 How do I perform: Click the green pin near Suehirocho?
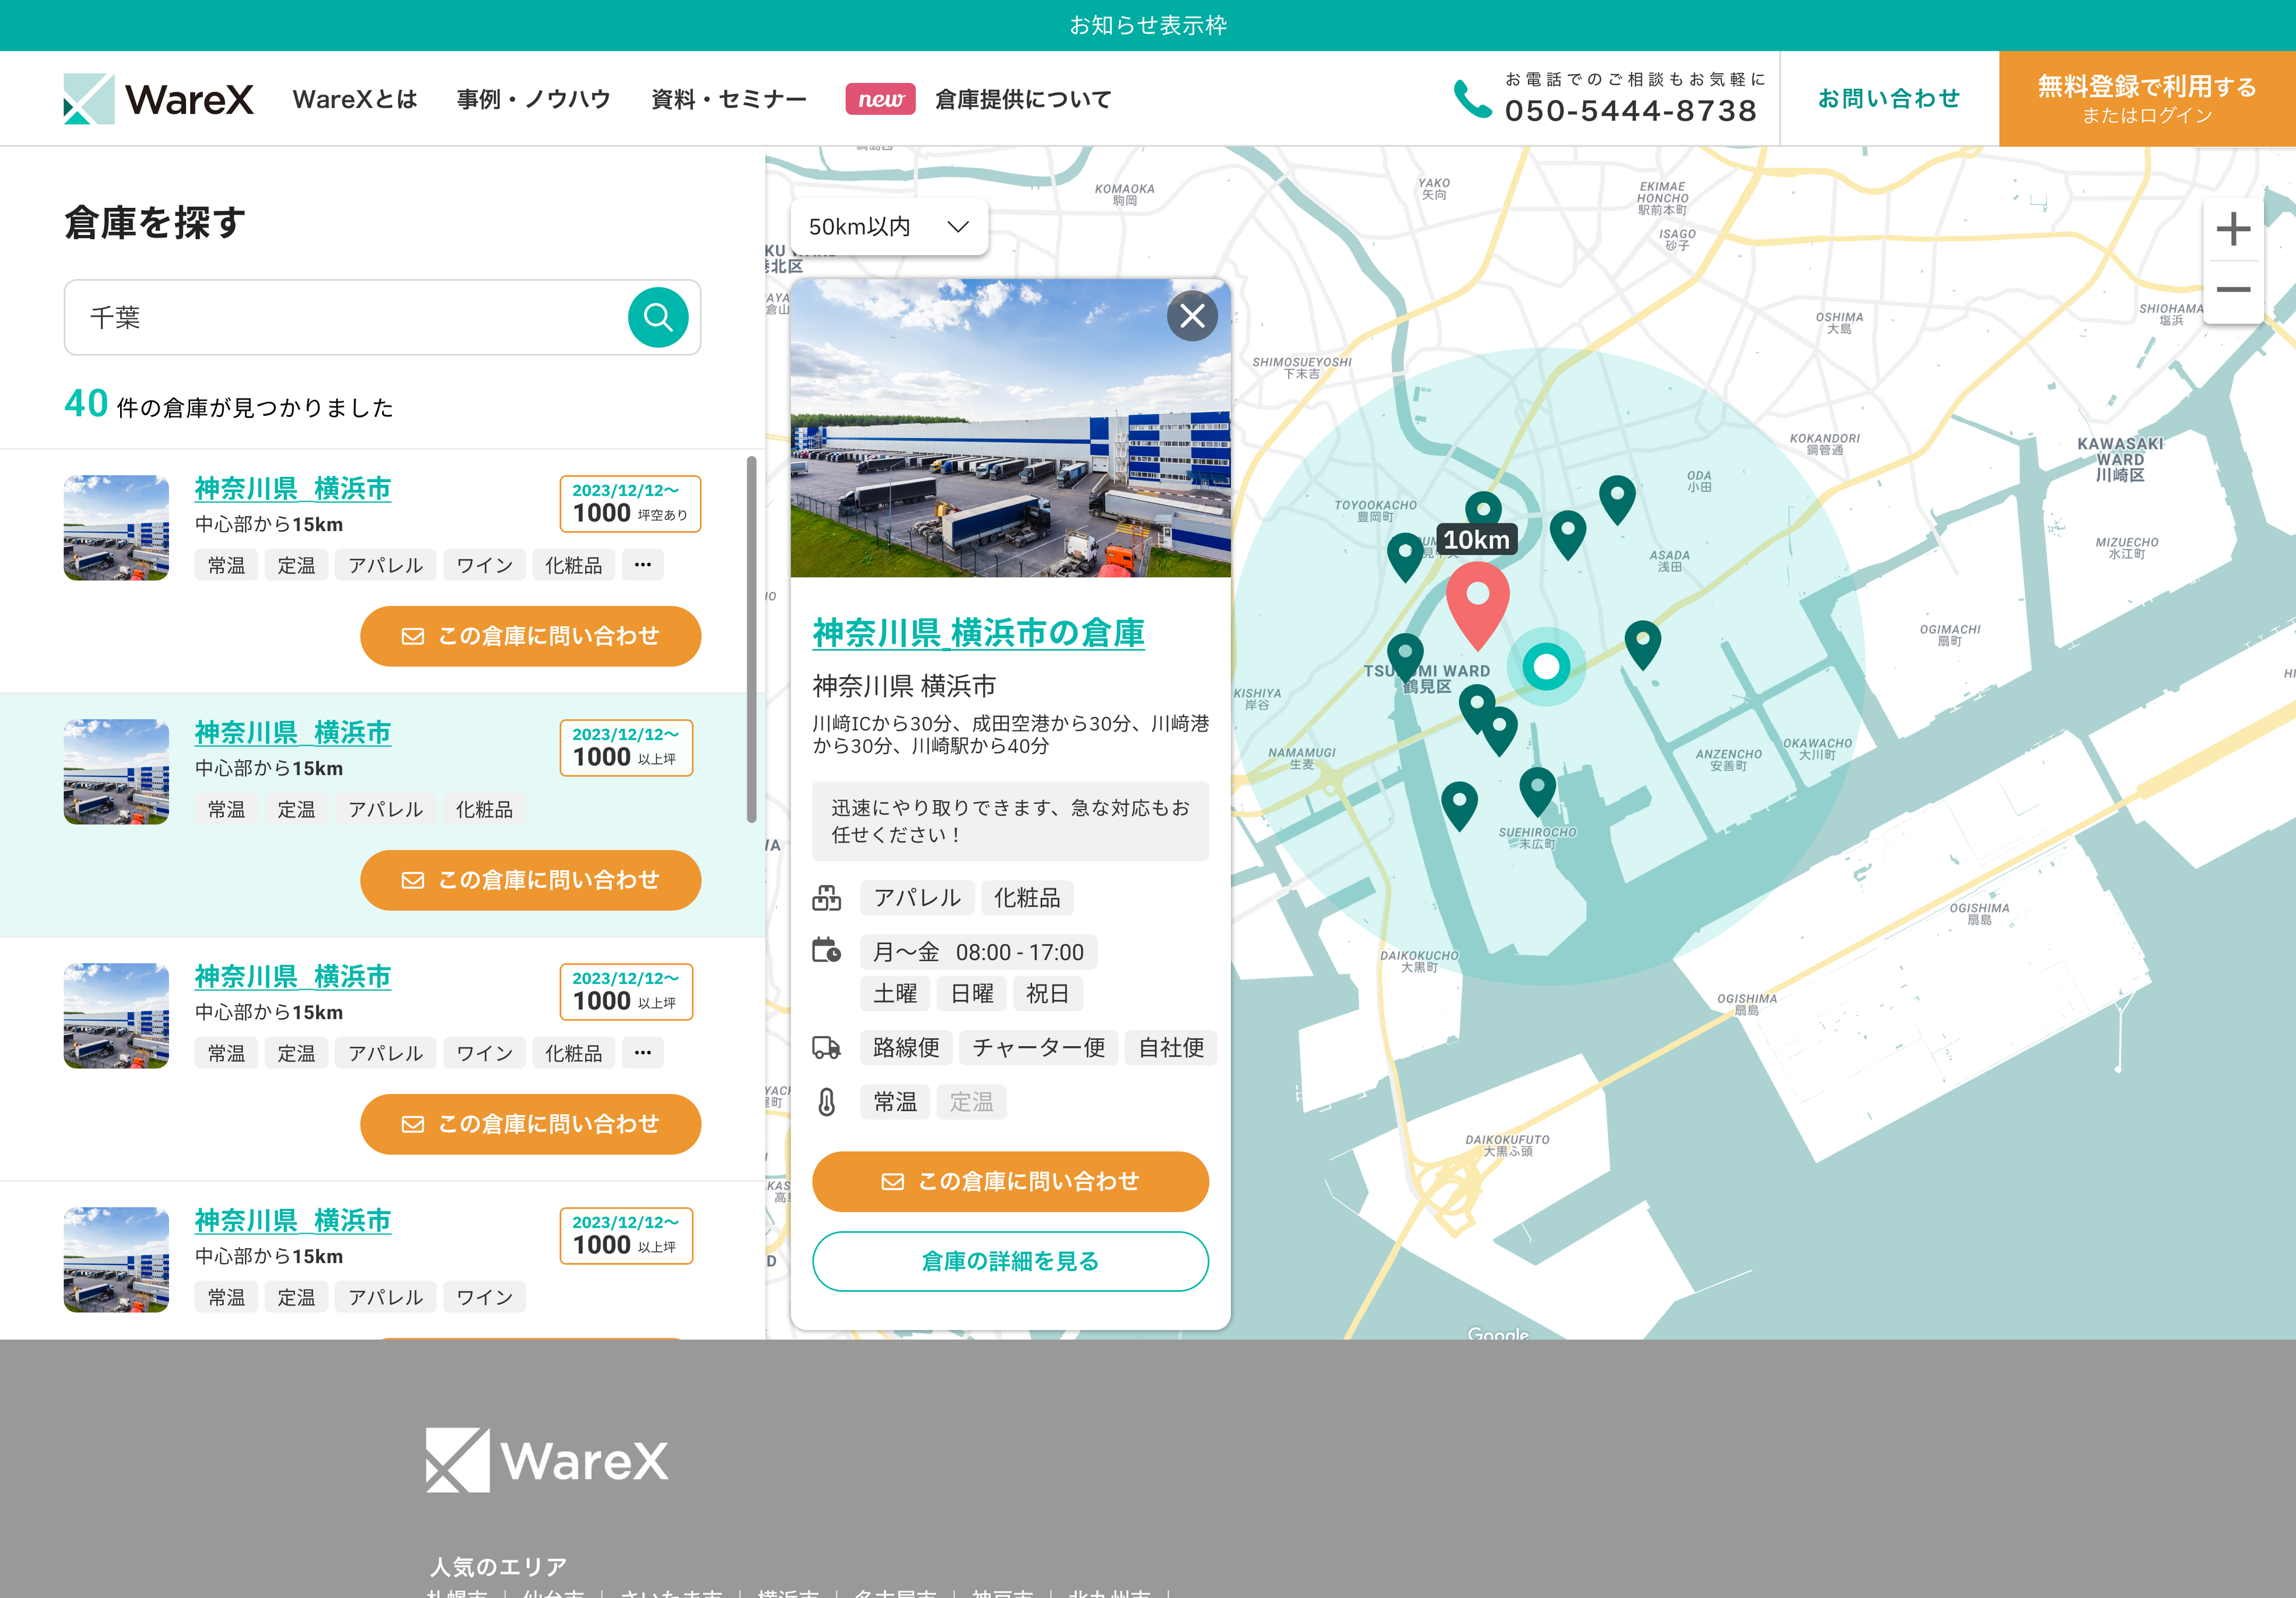[1537, 788]
